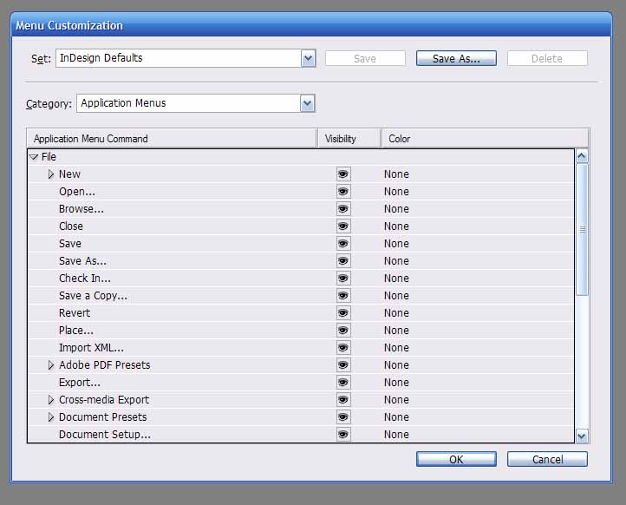This screenshot has width=626, height=505.
Task: Open color None for Open...
Action: pos(396,192)
